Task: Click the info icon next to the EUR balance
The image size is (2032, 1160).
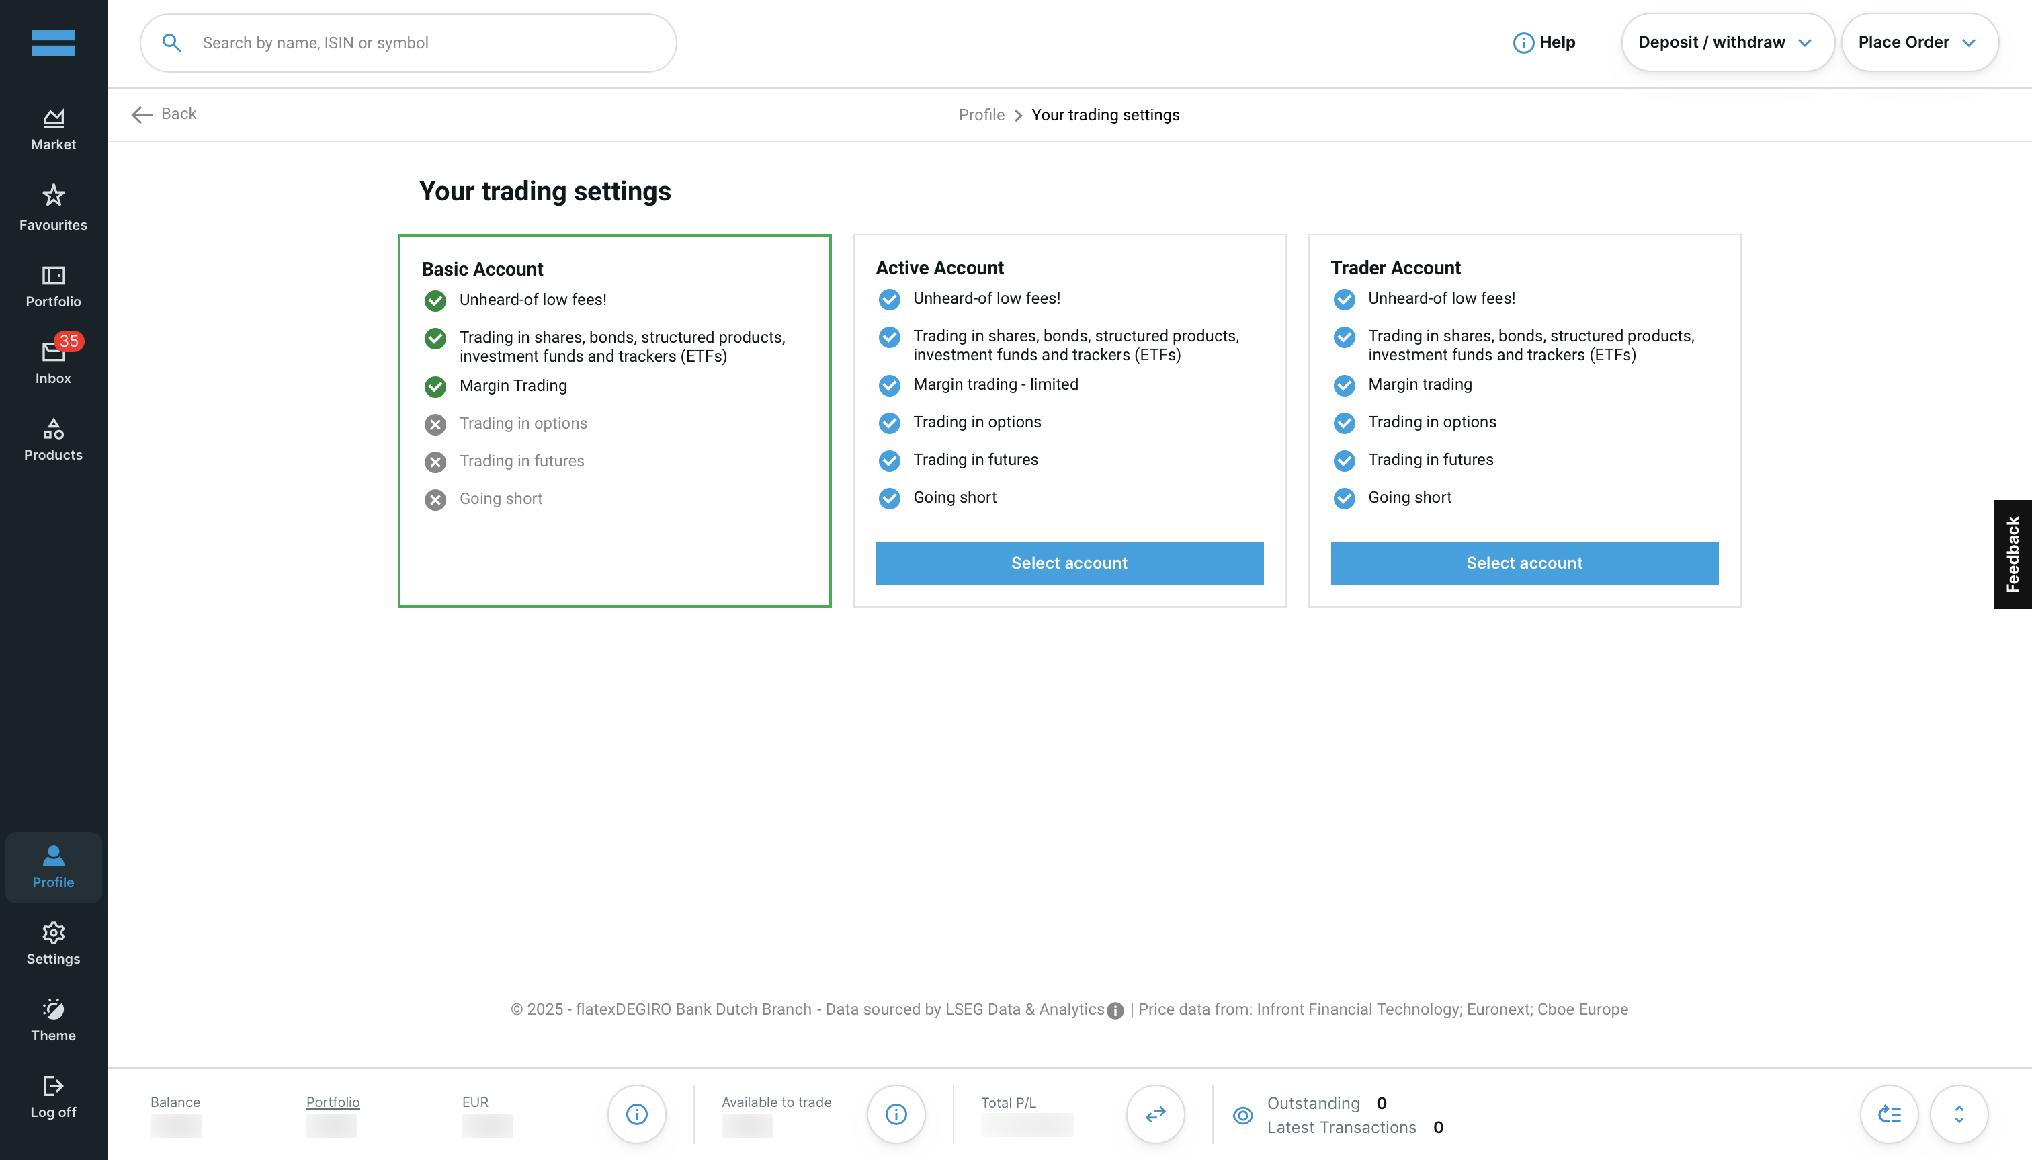Action: pos(636,1114)
